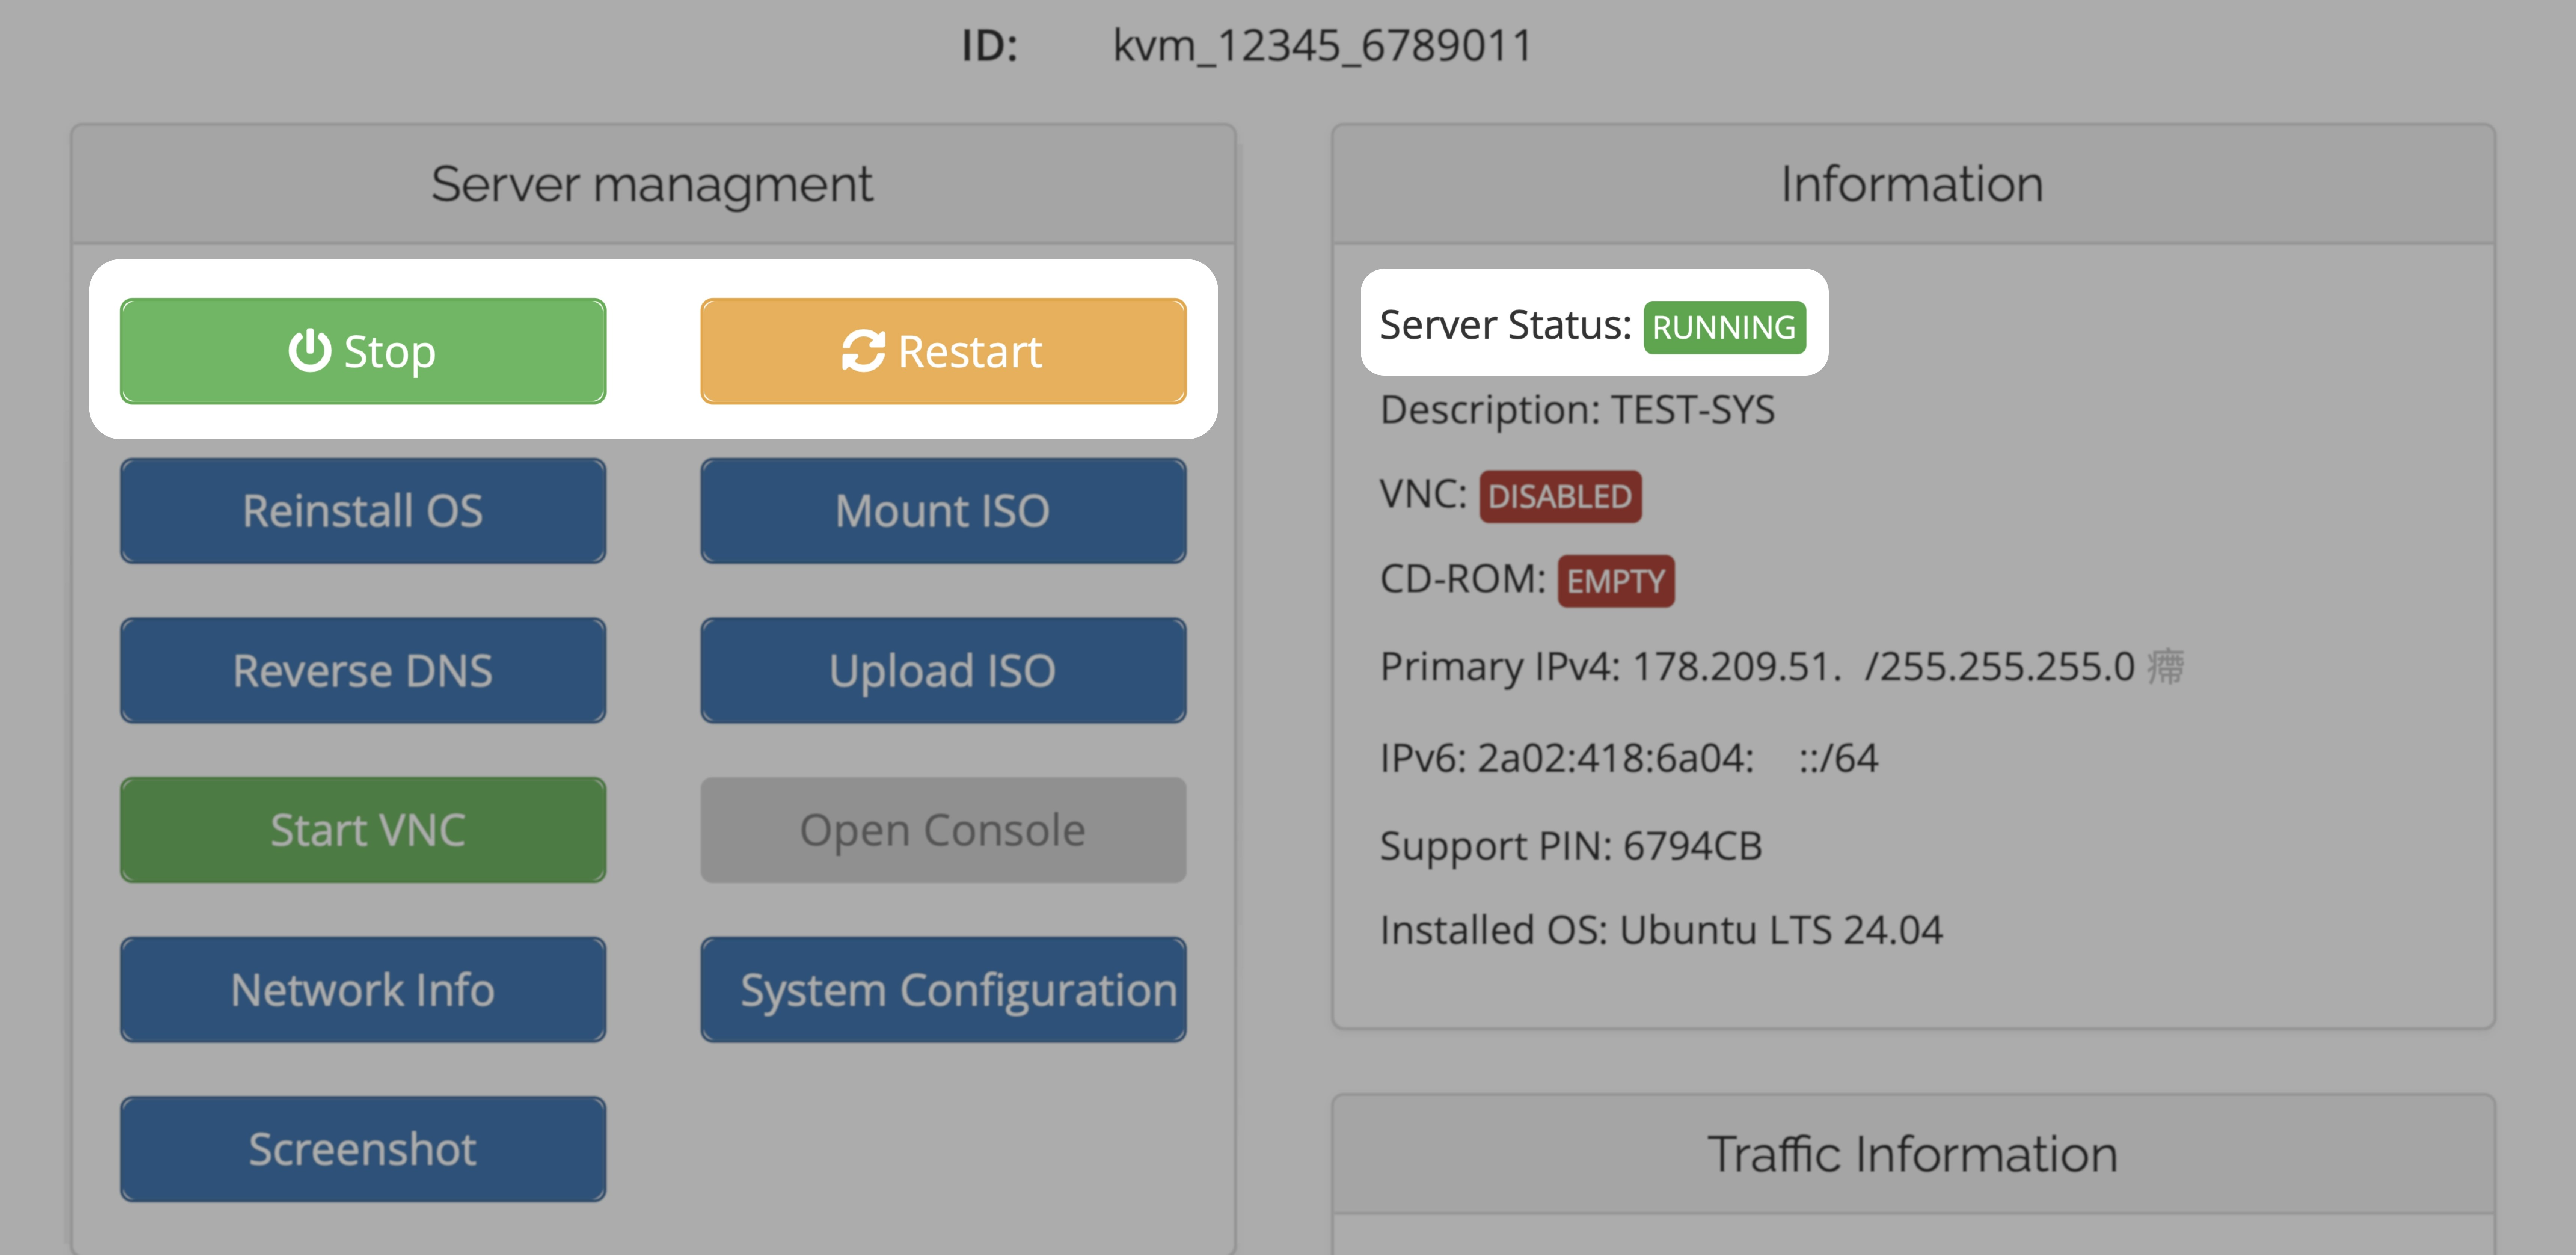
Task: Click the Mount ISO button
Action: click(x=943, y=511)
